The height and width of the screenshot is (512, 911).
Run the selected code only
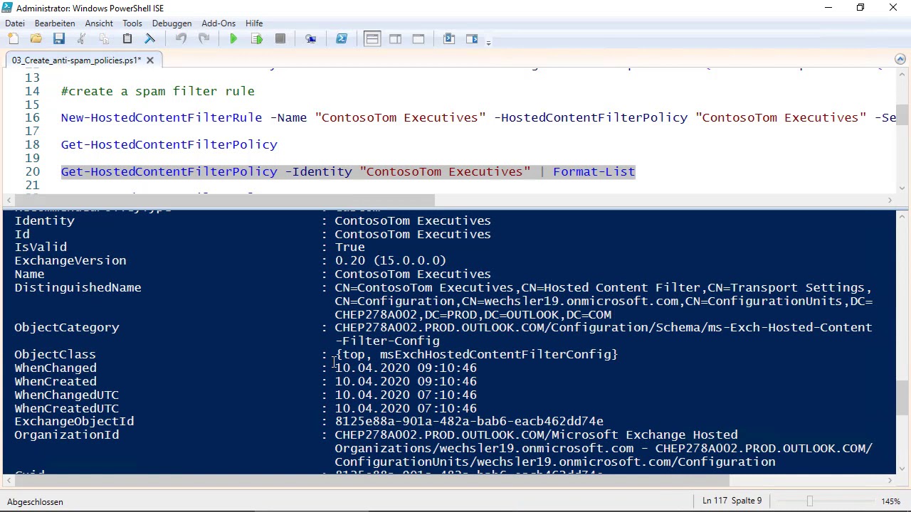pos(257,39)
